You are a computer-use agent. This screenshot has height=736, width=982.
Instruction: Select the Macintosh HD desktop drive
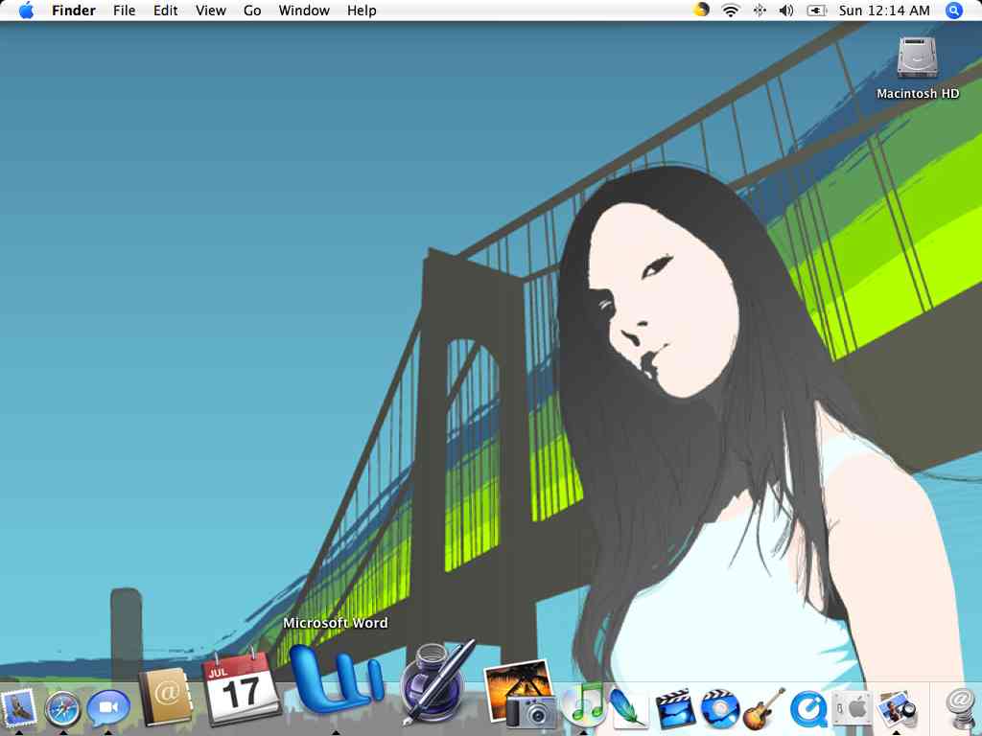coord(918,68)
